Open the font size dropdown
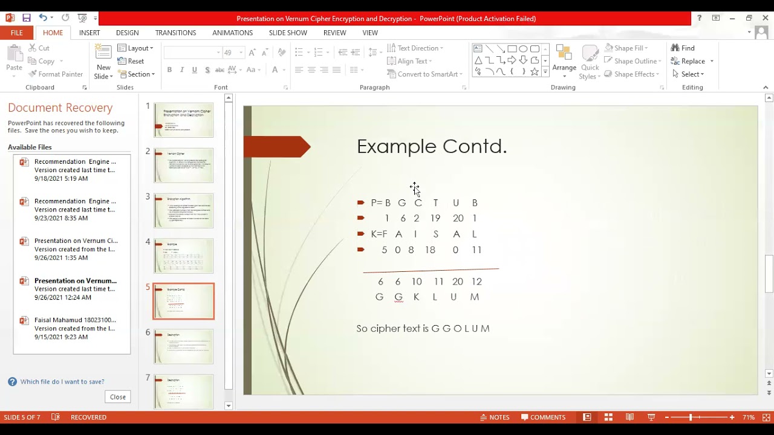 (x=241, y=53)
